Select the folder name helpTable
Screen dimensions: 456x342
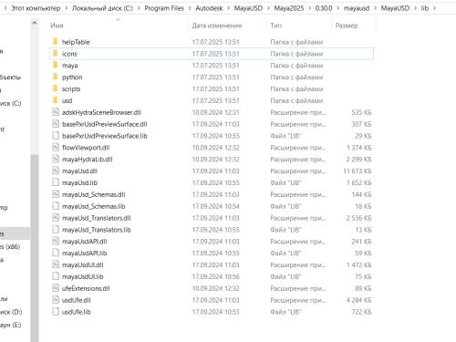point(76,42)
